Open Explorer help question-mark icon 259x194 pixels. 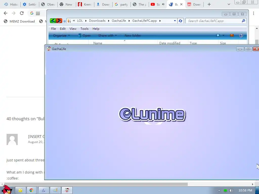[241, 35]
